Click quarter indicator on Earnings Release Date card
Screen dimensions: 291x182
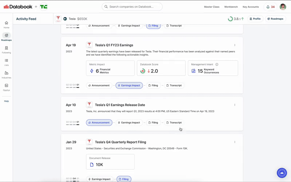coord(72,123)
